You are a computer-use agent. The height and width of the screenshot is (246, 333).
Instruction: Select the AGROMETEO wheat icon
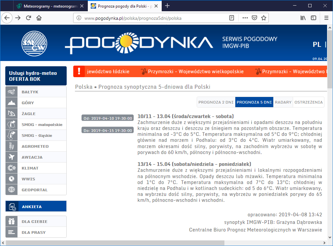11,146
